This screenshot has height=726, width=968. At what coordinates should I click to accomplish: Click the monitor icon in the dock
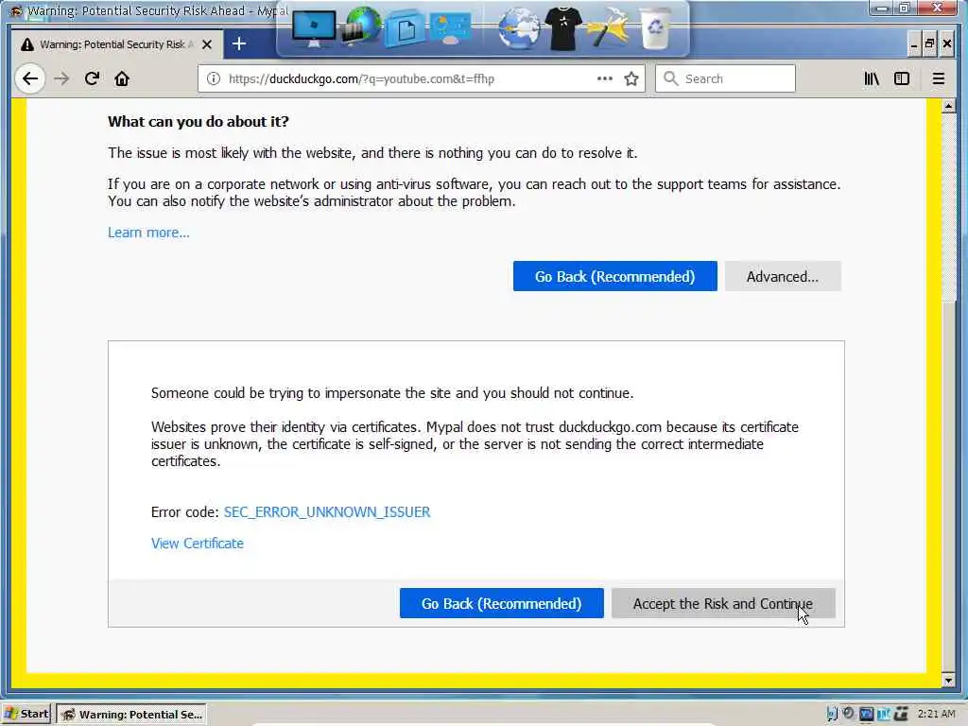pyautogui.click(x=314, y=29)
